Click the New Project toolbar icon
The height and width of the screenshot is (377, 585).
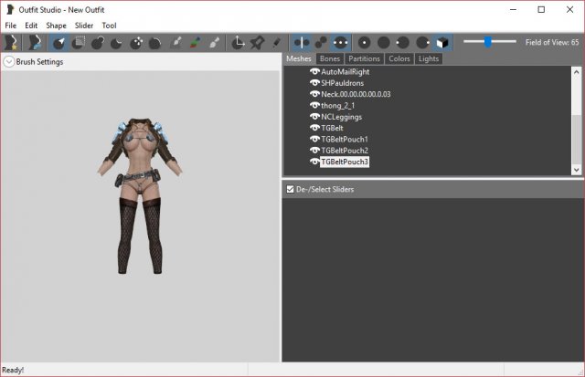[x=11, y=42]
